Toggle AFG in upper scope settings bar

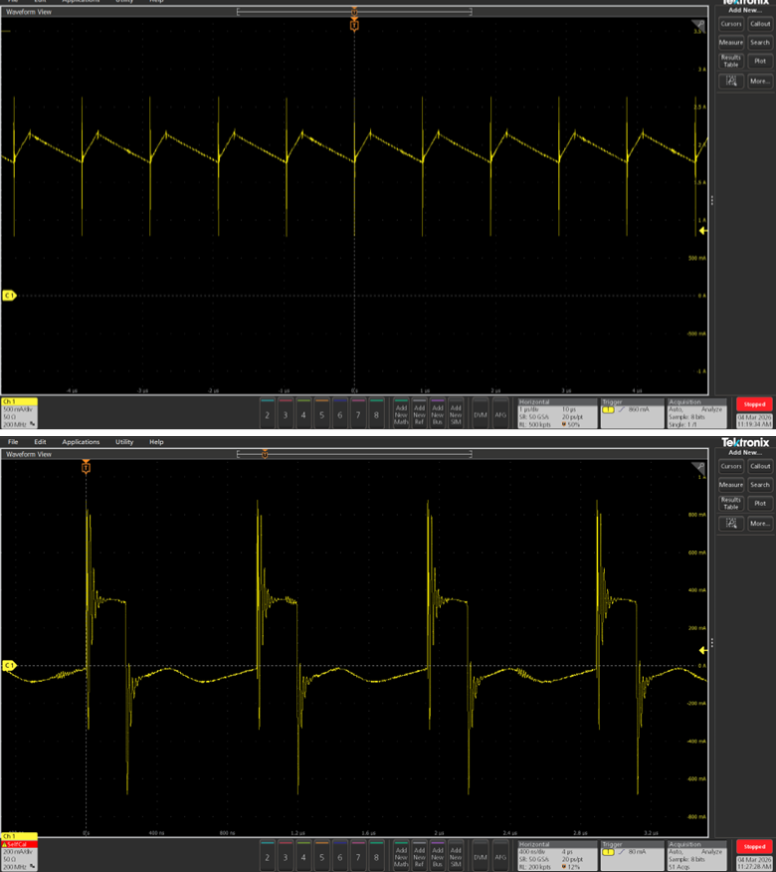tap(500, 413)
